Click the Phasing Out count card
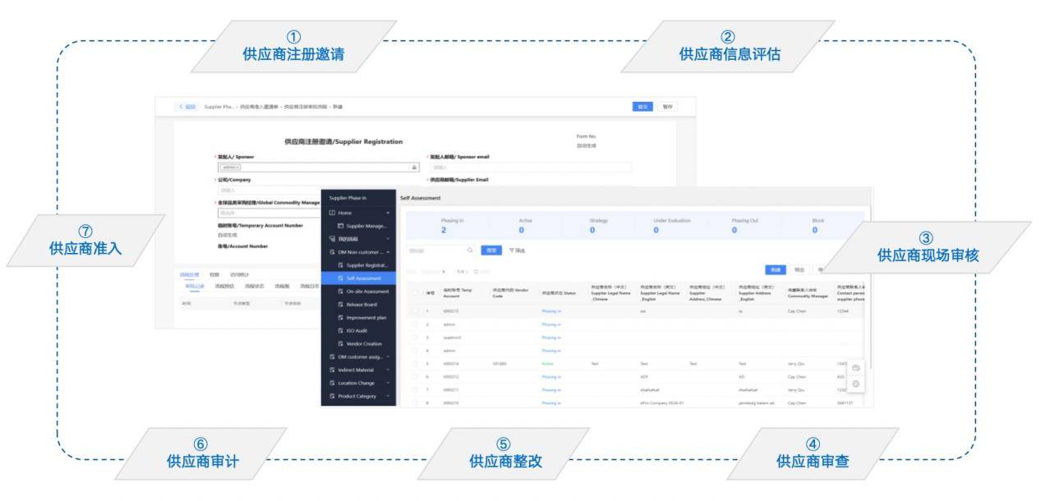The height and width of the screenshot is (501, 1041). click(x=746, y=226)
